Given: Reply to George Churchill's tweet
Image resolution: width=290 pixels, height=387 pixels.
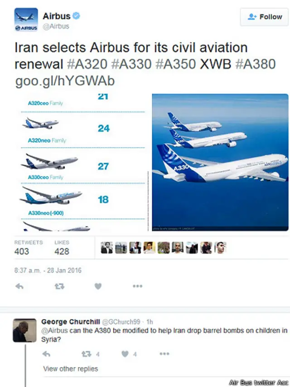Looking at the screenshot, I should point(46,354).
